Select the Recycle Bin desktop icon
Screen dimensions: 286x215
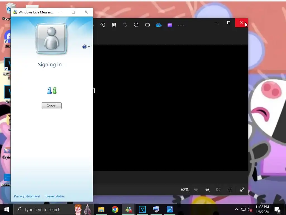[7, 11]
